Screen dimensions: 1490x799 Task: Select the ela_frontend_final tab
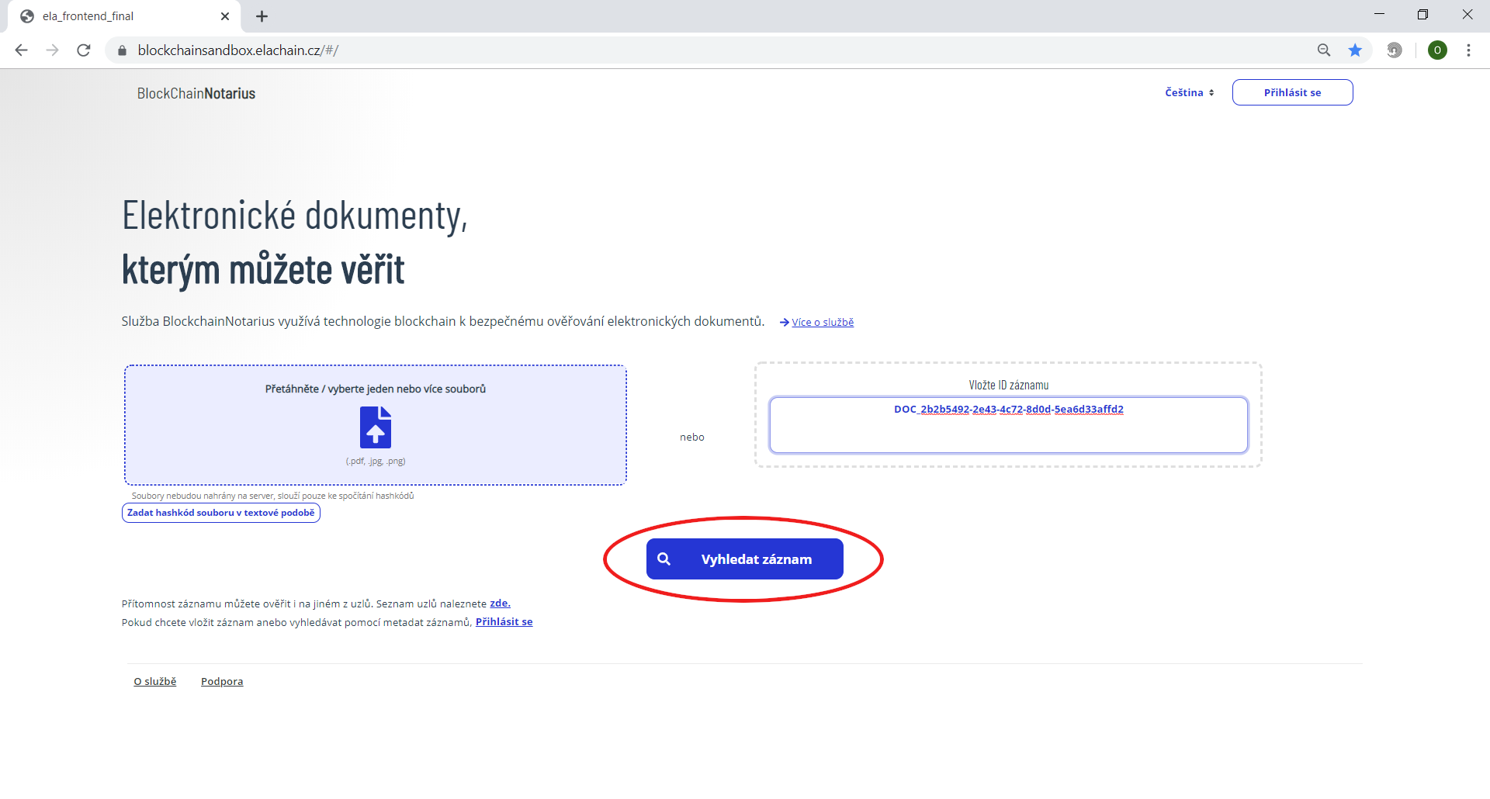point(116,16)
